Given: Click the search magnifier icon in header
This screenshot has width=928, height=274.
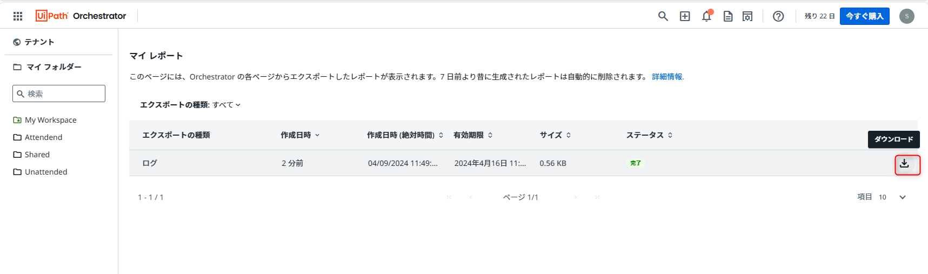Looking at the screenshot, I should 663,16.
